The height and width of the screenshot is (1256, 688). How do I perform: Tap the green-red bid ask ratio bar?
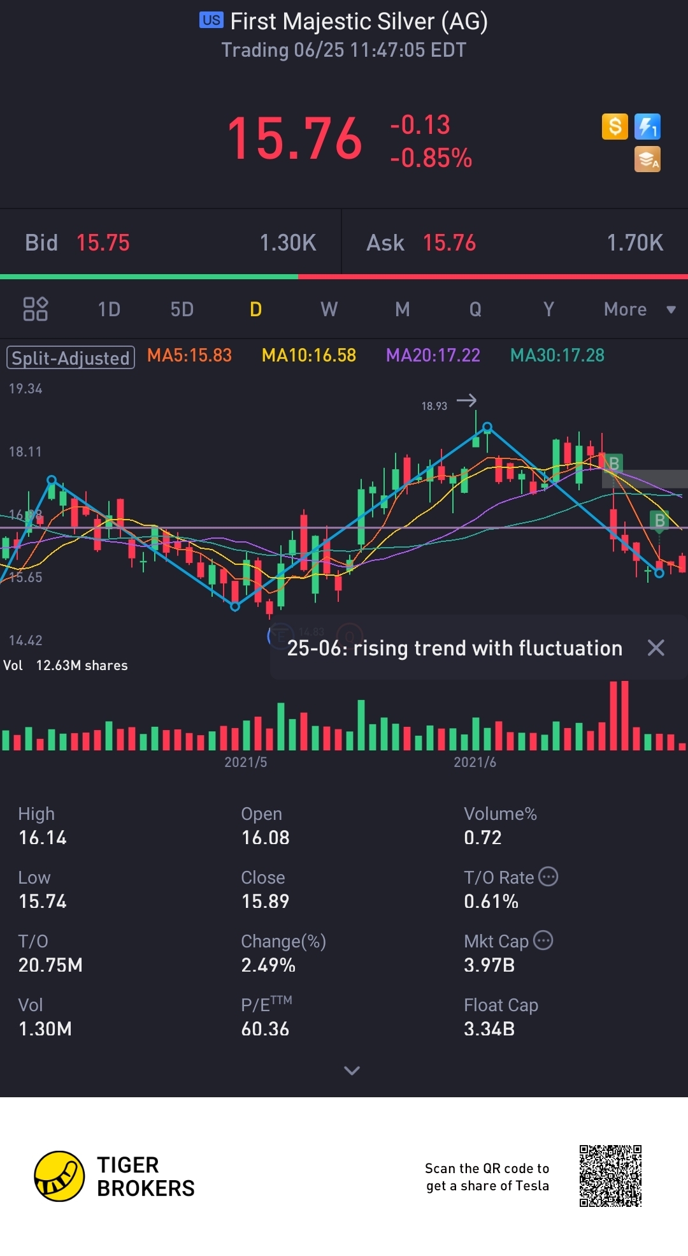(344, 277)
